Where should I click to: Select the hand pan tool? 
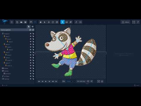[41, 22]
